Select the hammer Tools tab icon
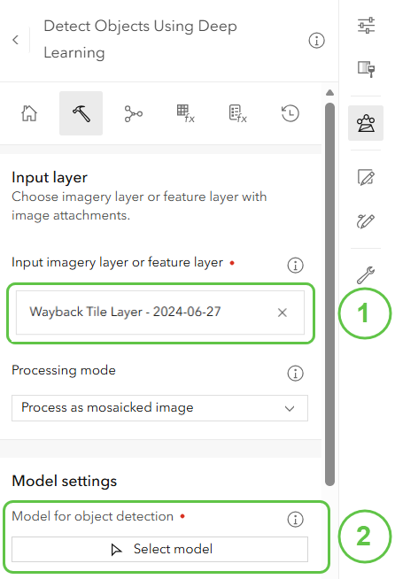The image size is (395, 579). tap(81, 113)
